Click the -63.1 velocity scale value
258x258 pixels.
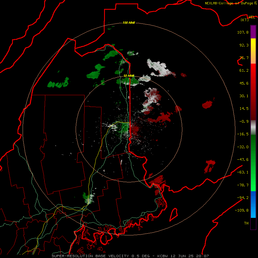pyautogui.click(x=243, y=172)
